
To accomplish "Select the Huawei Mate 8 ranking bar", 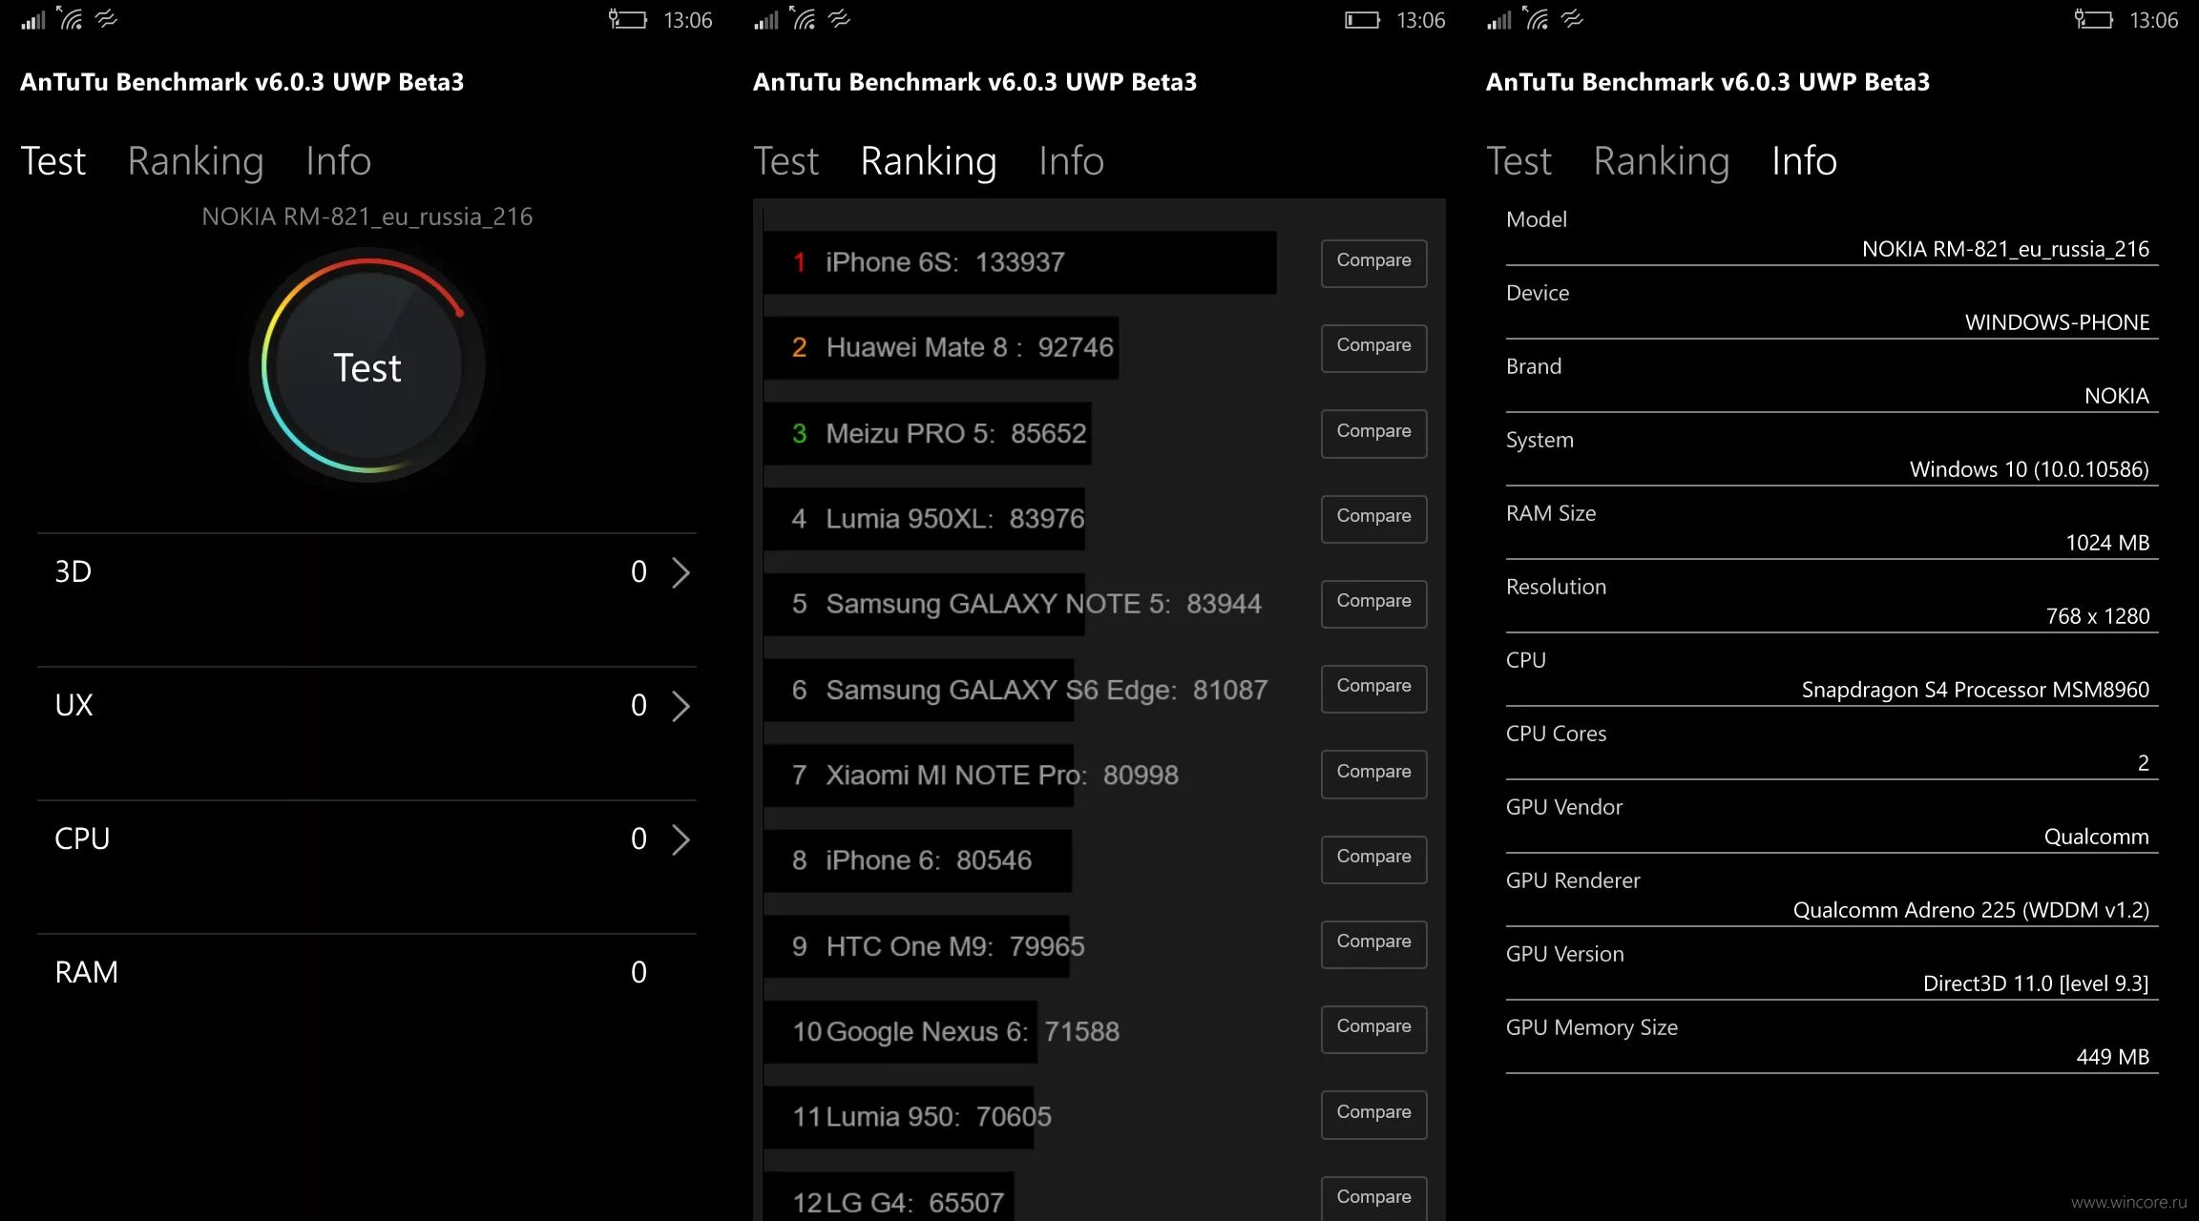I will 940,348.
